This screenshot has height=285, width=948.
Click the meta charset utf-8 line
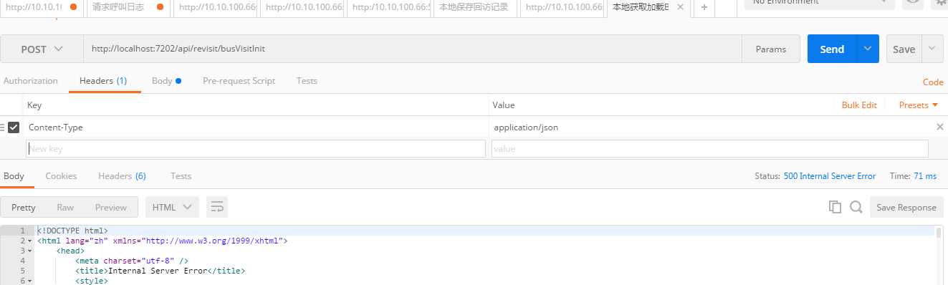pyautogui.click(x=132, y=261)
